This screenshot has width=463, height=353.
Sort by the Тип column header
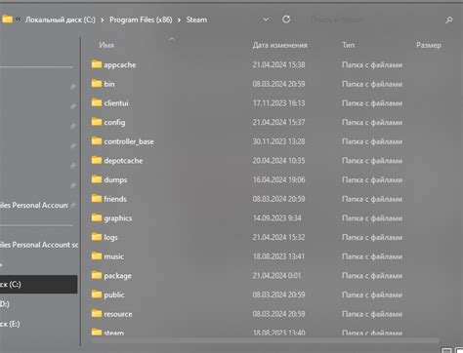tap(348, 45)
